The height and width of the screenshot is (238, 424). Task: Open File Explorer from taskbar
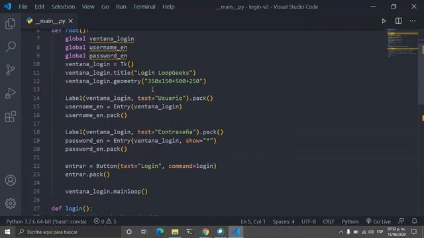[175, 232]
